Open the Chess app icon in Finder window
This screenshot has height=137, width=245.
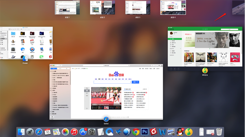coord(13,42)
